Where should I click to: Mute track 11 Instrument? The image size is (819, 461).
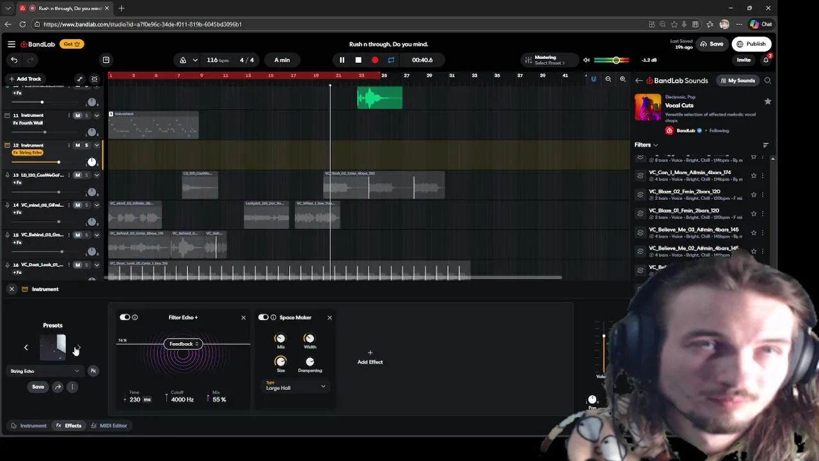tap(77, 115)
